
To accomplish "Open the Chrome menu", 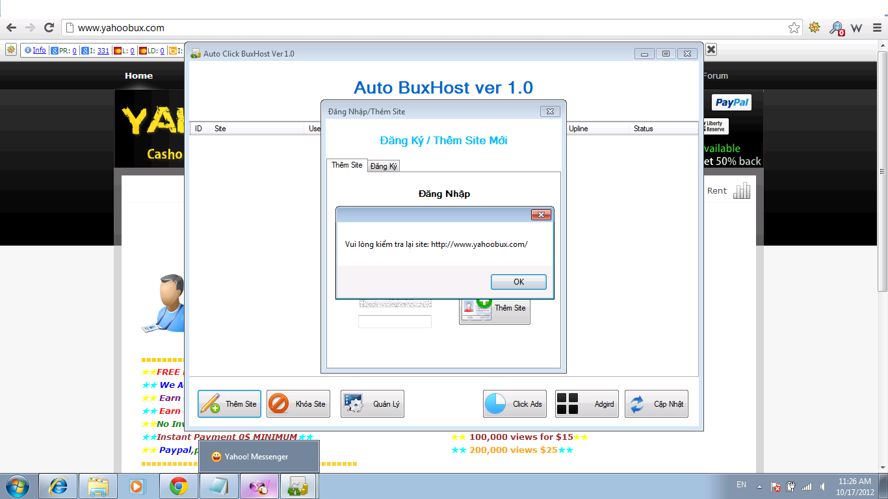I will [x=876, y=28].
